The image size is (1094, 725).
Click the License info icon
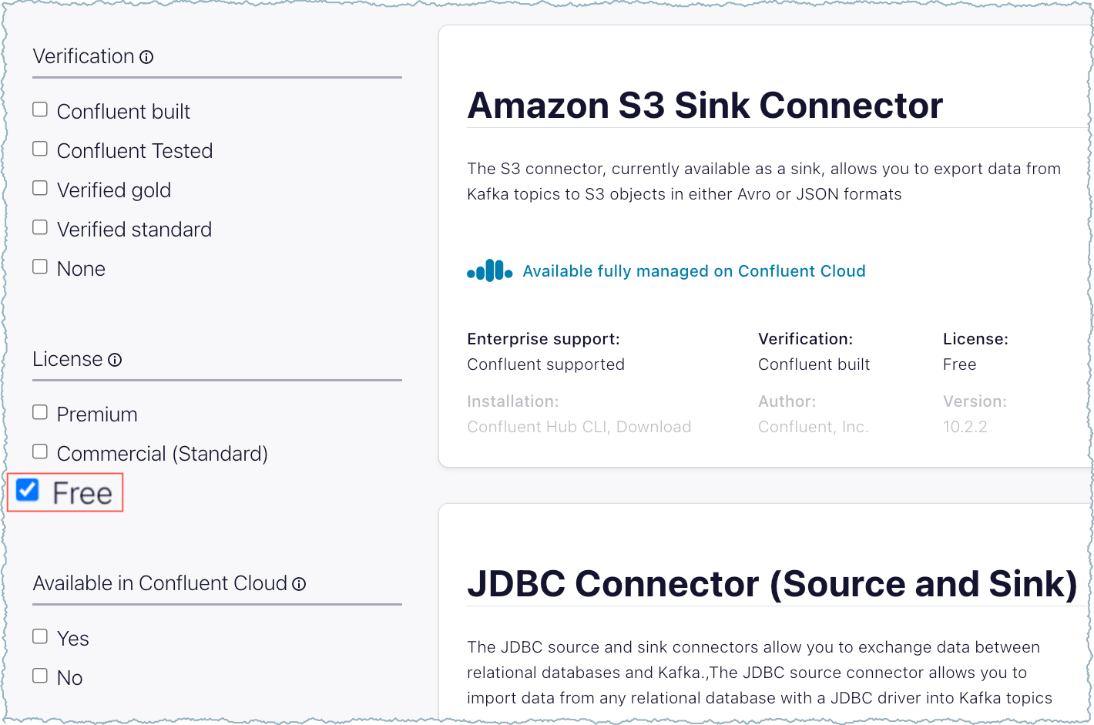coord(115,360)
